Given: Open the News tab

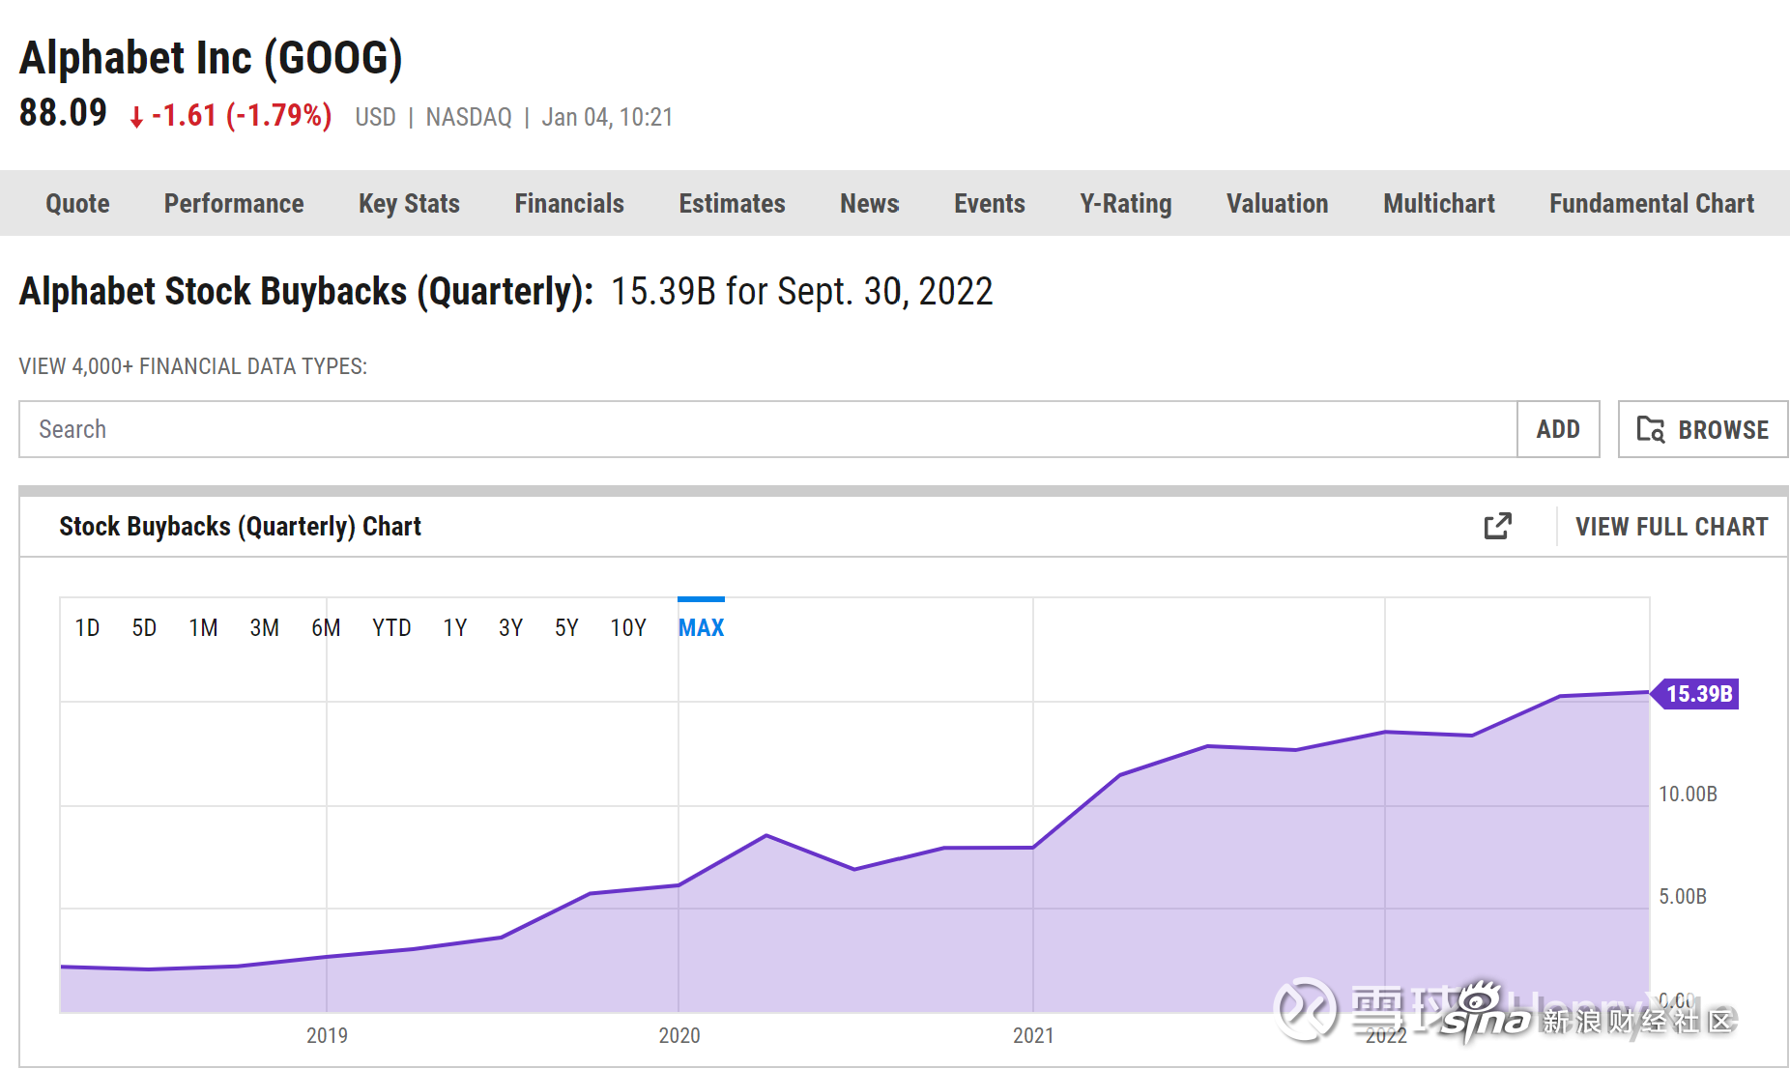Looking at the screenshot, I should pos(869,203).
